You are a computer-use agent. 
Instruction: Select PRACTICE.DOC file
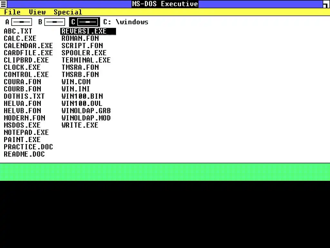(28, 147)
